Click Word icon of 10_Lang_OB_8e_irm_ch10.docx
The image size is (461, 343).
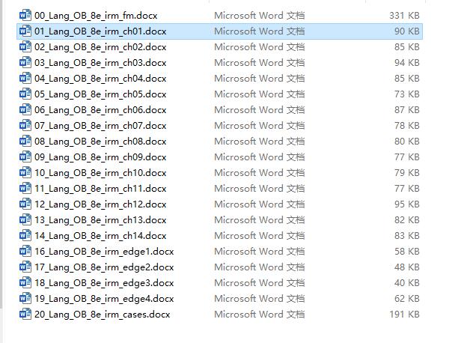click(25, 172)
